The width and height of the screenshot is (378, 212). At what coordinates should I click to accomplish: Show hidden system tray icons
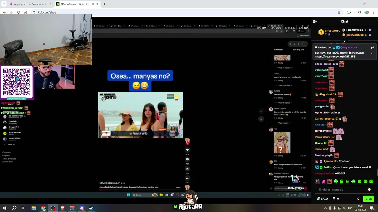325,208
